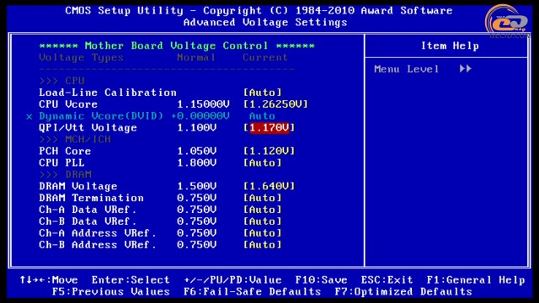Open DRAM Voltage [1.640V] value

click(269, 186)
